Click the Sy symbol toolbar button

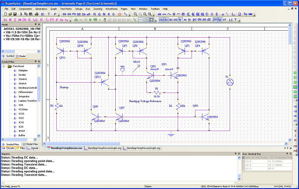coord(246,14)
